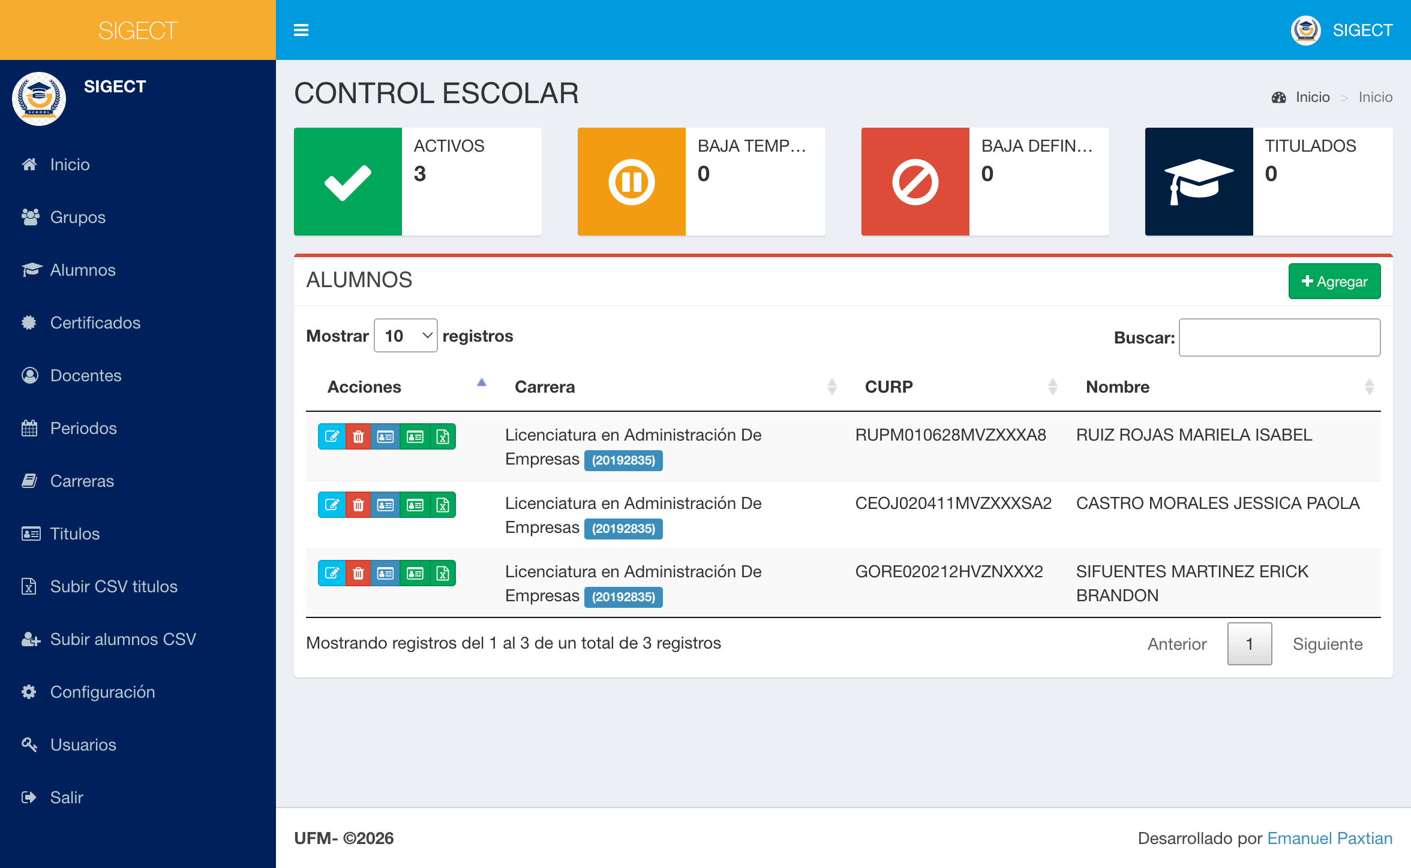Open the Mostrar registros count dropdown
This screenshot has width=1411, height=868.
click(x=406, y=336)
